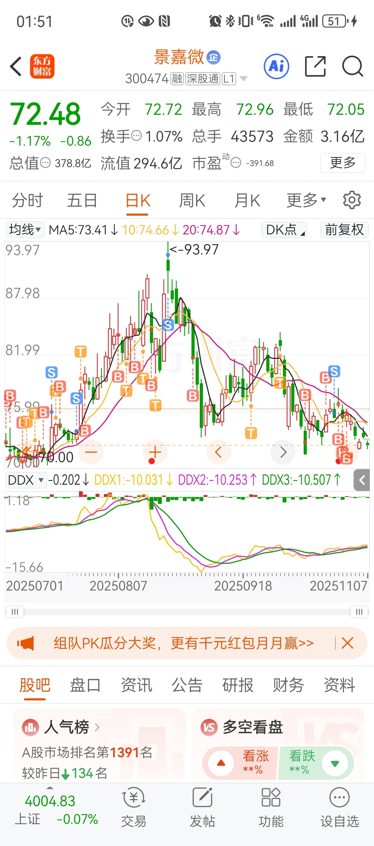The height and width of the screenshot is (846, 374).
Task: Tap the zoom-out minus chart button
Action: (91, 452)
